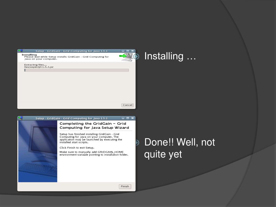
Task: Click the Finish button in setup wizard
Action: point(125,187)
